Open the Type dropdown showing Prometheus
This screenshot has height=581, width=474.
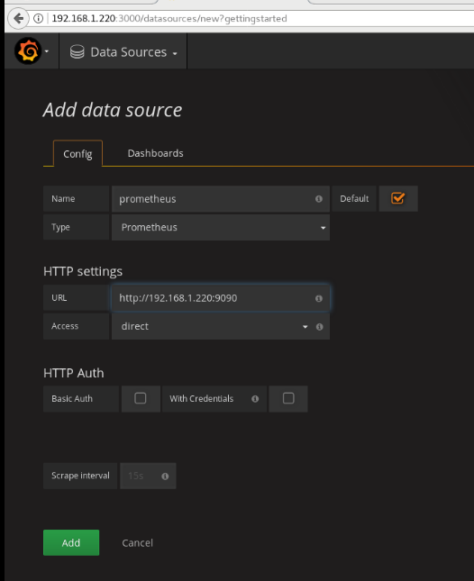[x=221, y=227]
